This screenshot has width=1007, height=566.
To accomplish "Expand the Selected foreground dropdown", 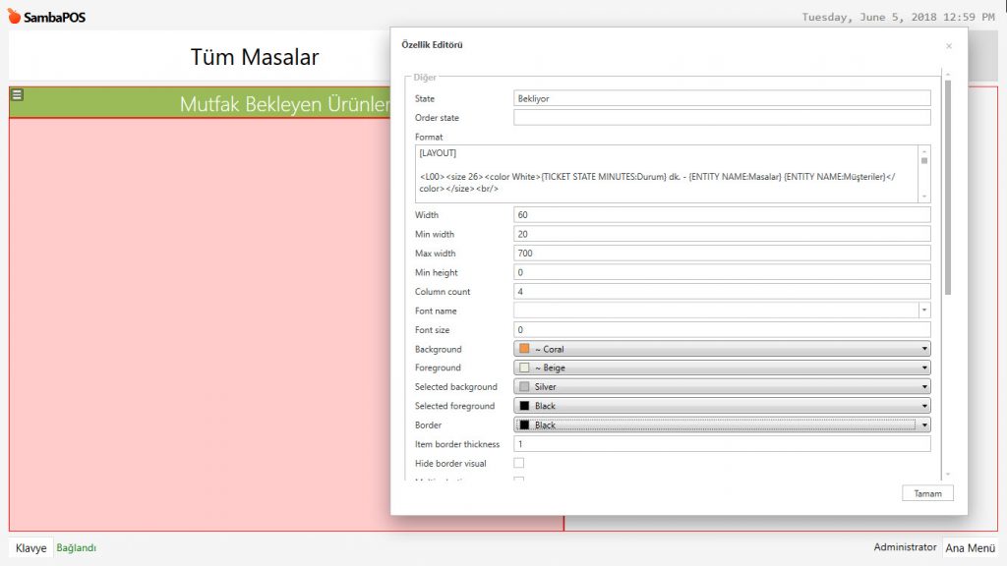I will (x=722, y=406).
